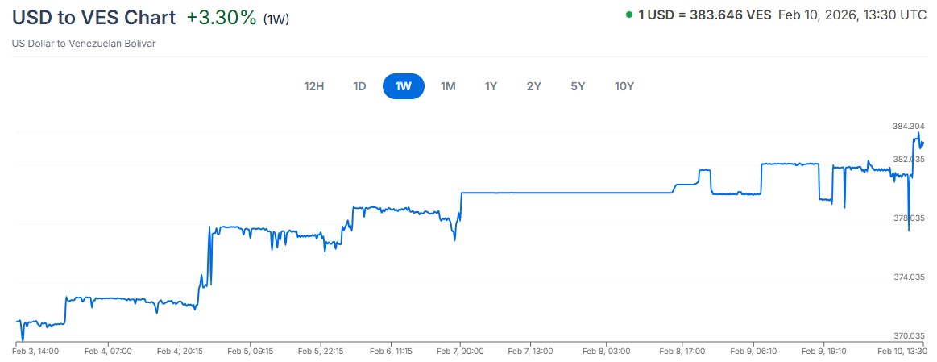The height and width of the screenshot is (362, 937).
Task: Open the 5Y chart view
Action: [x=577, y=86]
